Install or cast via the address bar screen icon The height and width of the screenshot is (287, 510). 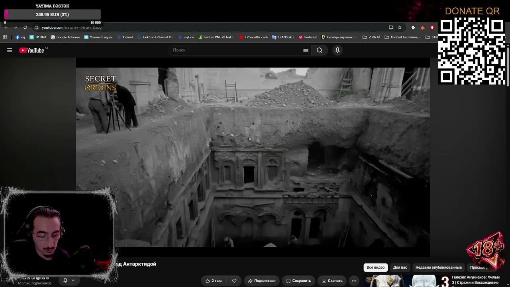pos(391,28)
